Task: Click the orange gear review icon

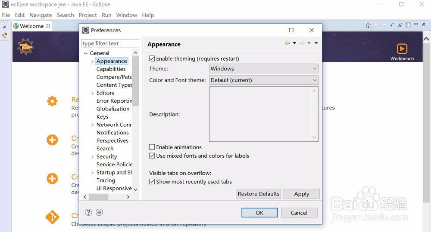Action: [52, 101]
